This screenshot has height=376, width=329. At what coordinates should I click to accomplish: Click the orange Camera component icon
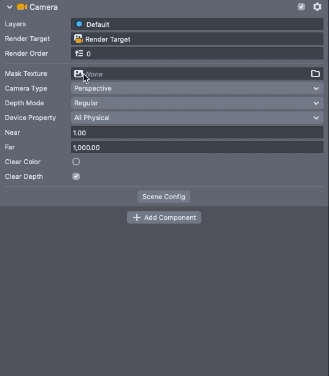click(22, 7)
